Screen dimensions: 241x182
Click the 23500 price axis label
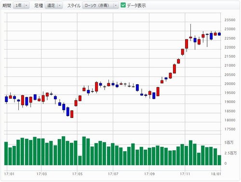[230, 20]
